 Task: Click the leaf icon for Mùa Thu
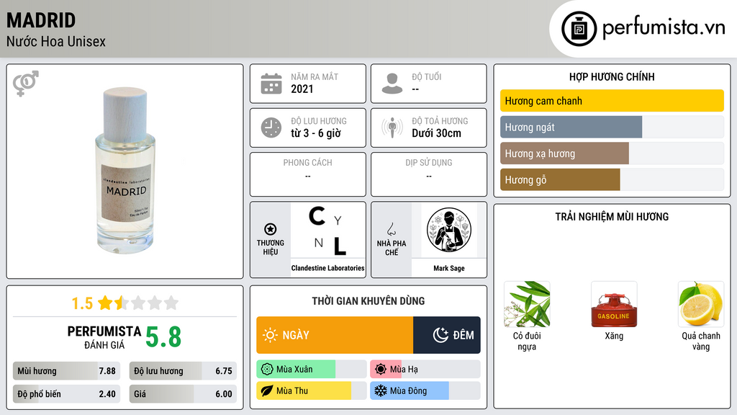pyautogui.click(x=267, y=391)
